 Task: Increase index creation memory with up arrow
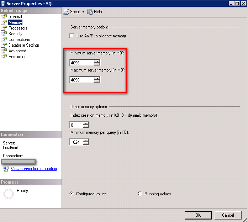(85, 123)
